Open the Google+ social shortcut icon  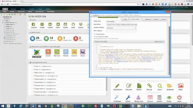point(42,24)
